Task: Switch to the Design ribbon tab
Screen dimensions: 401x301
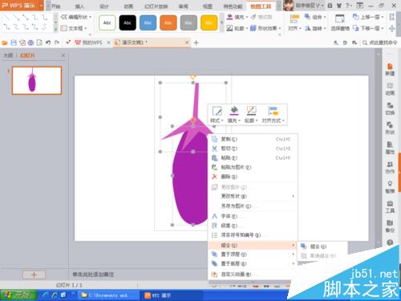Action: click(x=104, y=6)
